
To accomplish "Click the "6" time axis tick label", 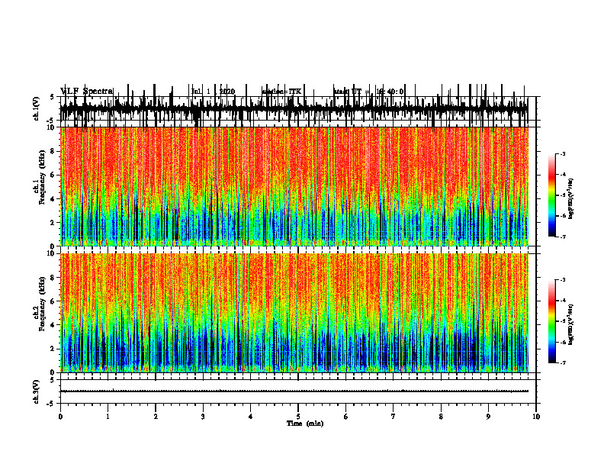I will (x=346, y=417).
